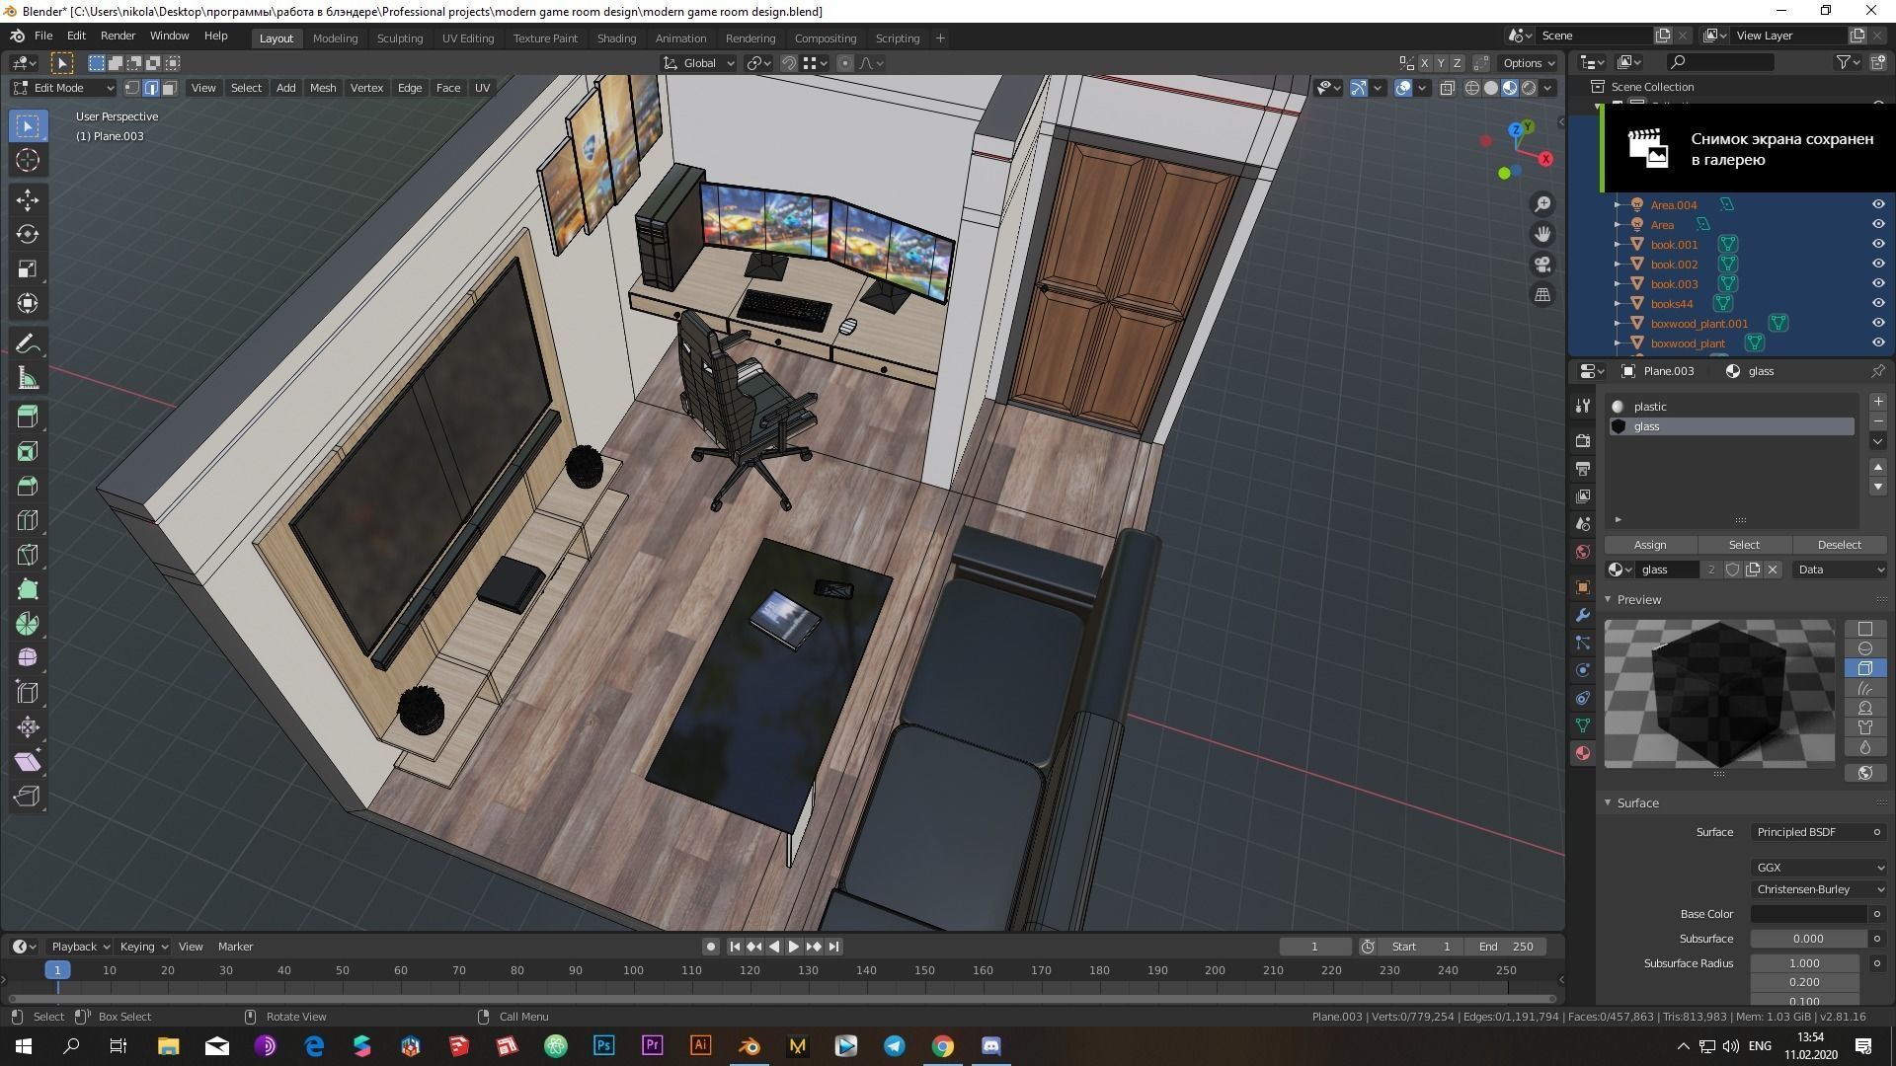This screenshot has height=1066, width=1896.
Task: Collapse the Surface panel
Action: pyautogui.click(x=1609, y=803)
